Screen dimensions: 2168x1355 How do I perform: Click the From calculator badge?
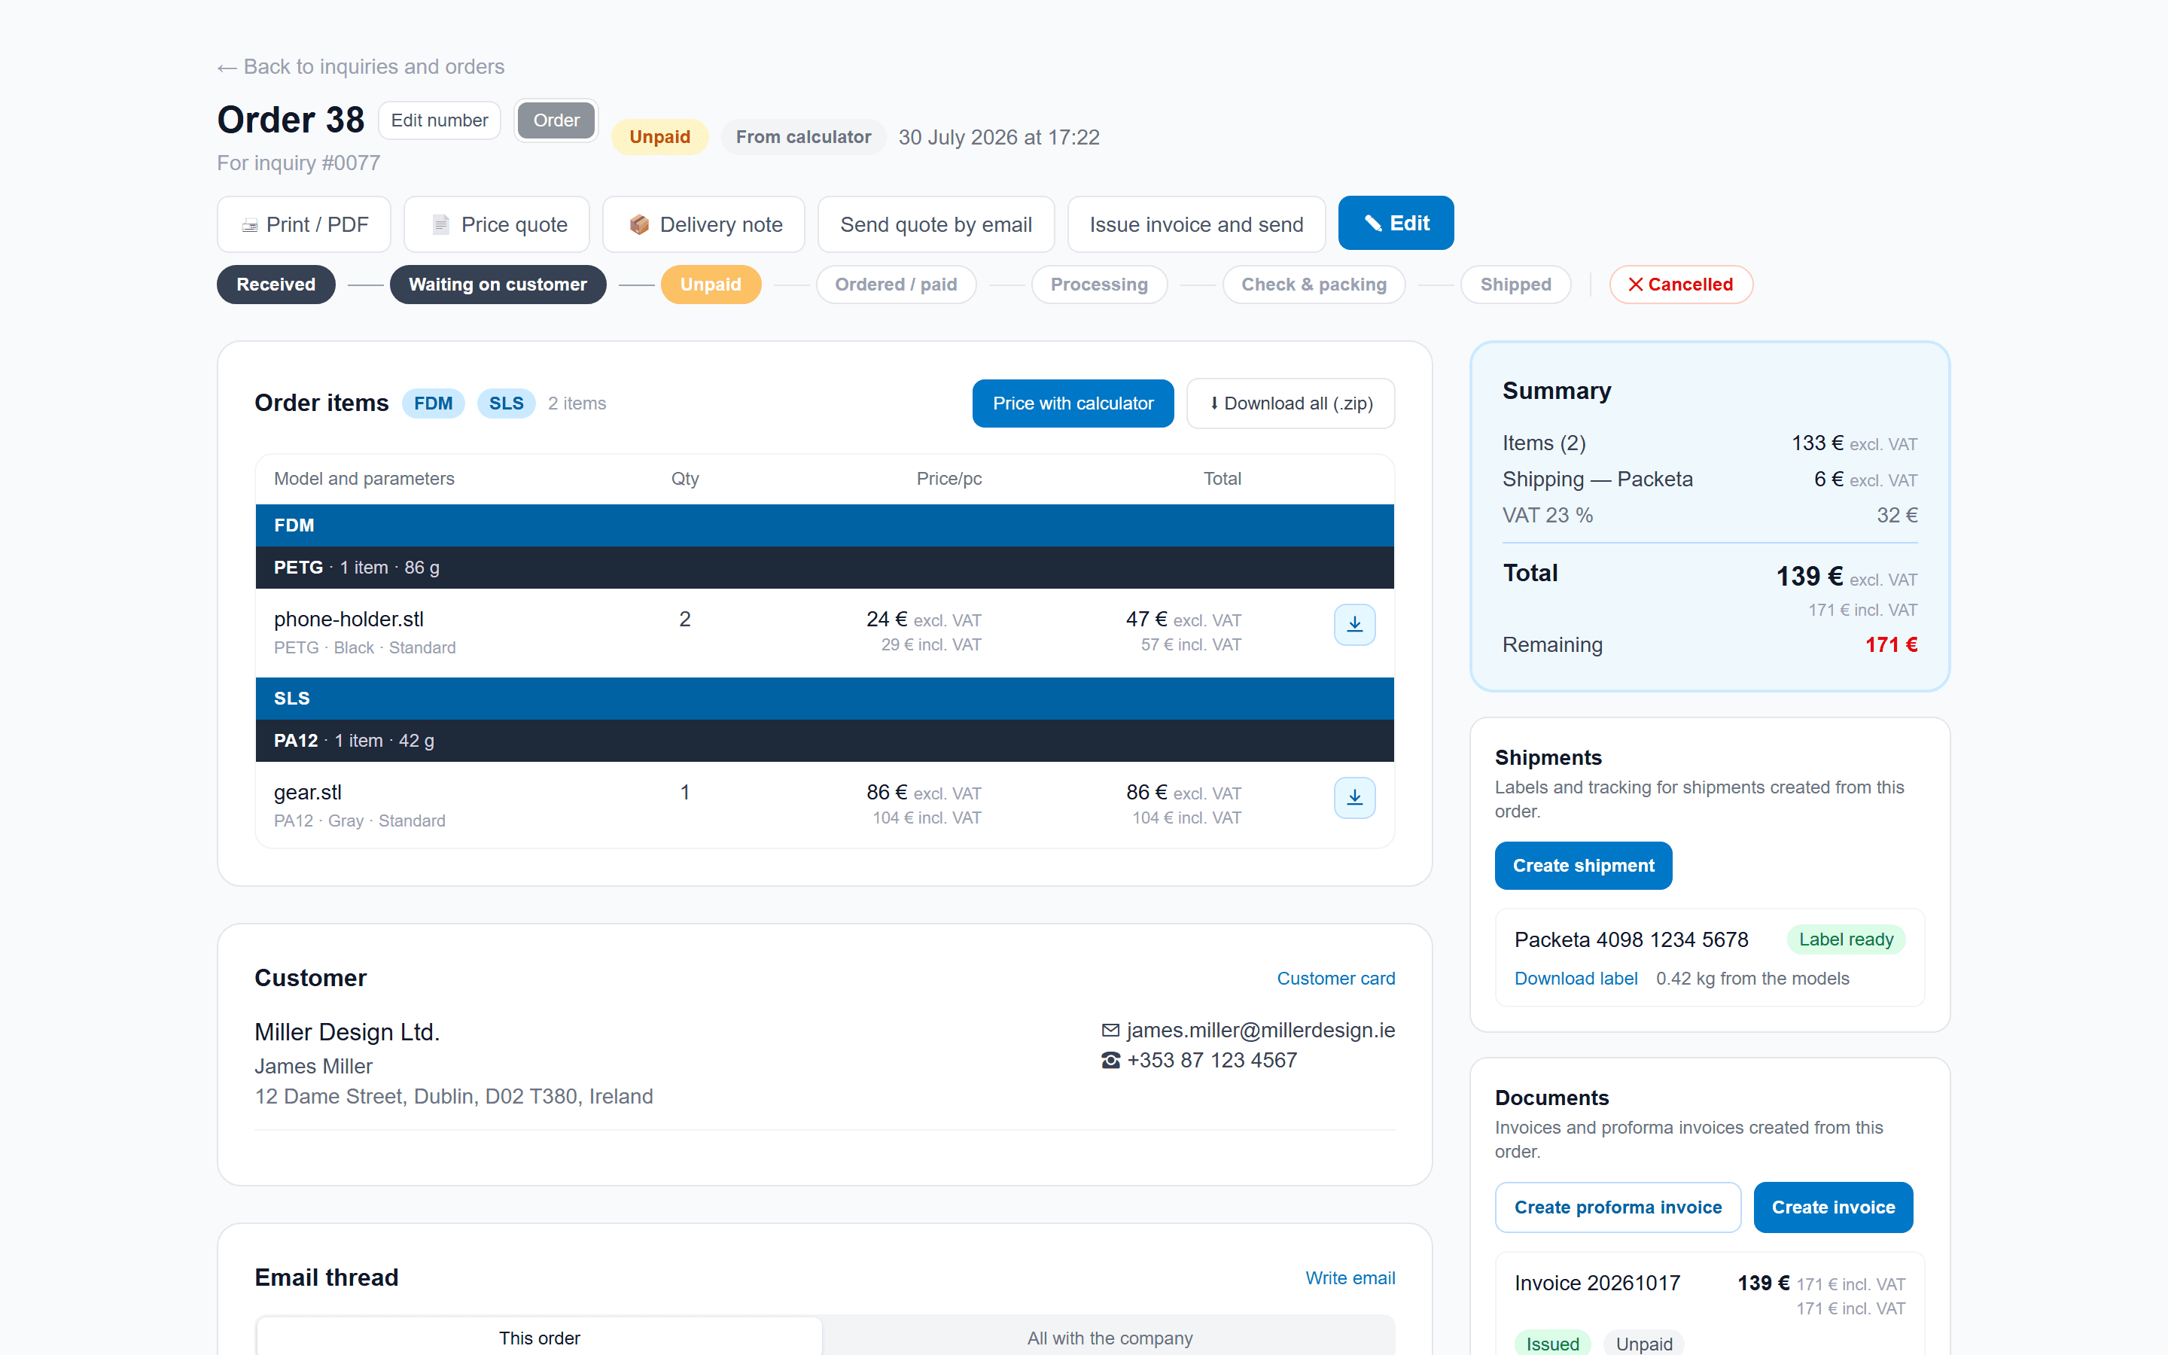(x=804, y=137)
